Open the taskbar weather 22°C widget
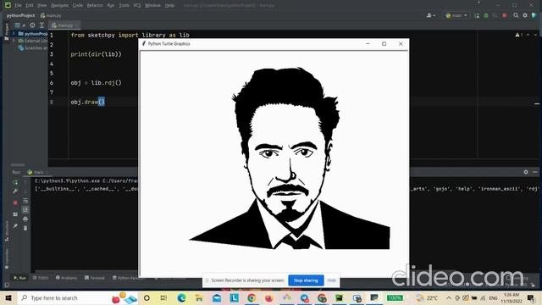Viewport: 542px width, 305px height. click(x=427, y=297)
